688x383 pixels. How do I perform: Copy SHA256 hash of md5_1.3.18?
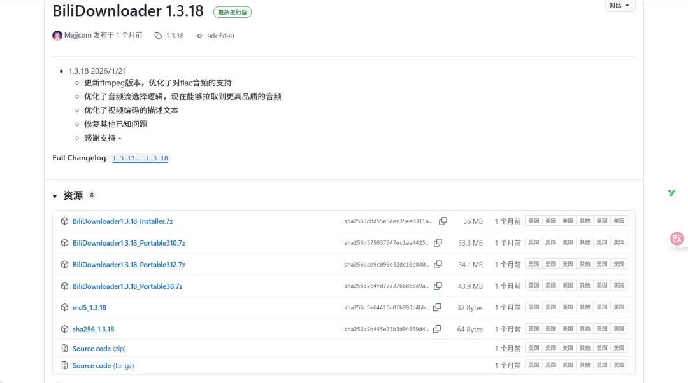point(437,308)
